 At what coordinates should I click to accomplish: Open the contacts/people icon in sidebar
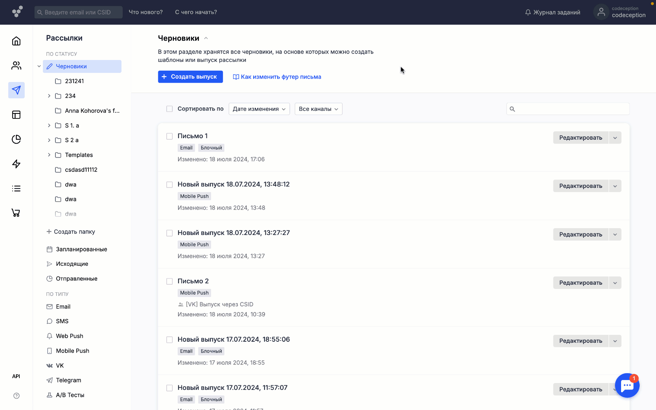click(x=16, y=66)
